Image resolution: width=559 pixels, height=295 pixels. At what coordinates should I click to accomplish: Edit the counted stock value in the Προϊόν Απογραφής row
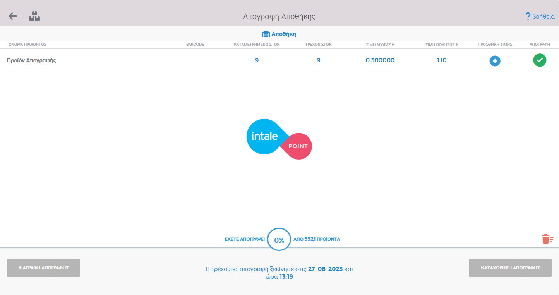pos(257,60)
